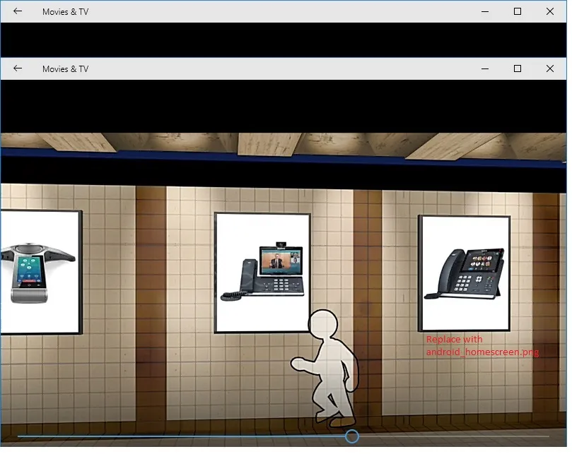Click the played part of the seek bar
Viewport: 572px width, 454px height.
[x=177, y=436]
